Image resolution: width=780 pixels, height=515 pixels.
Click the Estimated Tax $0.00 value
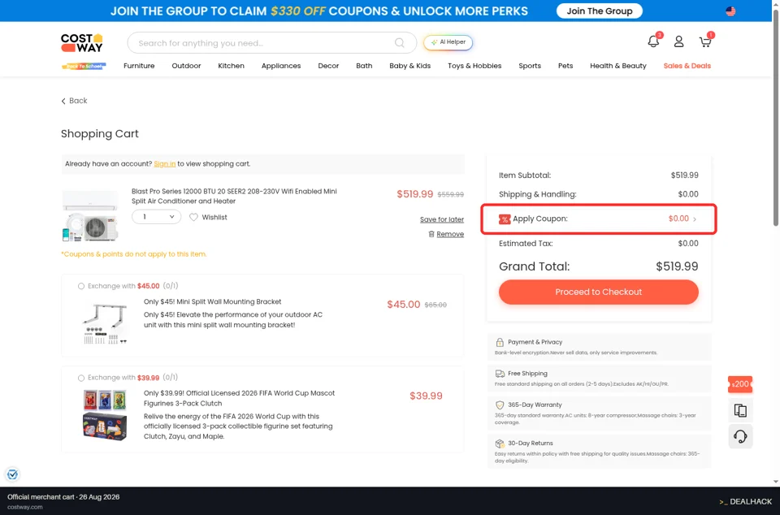[688, 244]
